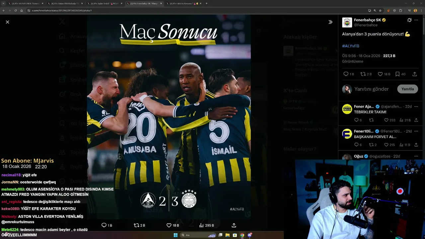Click the Grok explain icon on the main post
Image resolution: width=425 pixels, height=239 pixels.
pos(409,20)
